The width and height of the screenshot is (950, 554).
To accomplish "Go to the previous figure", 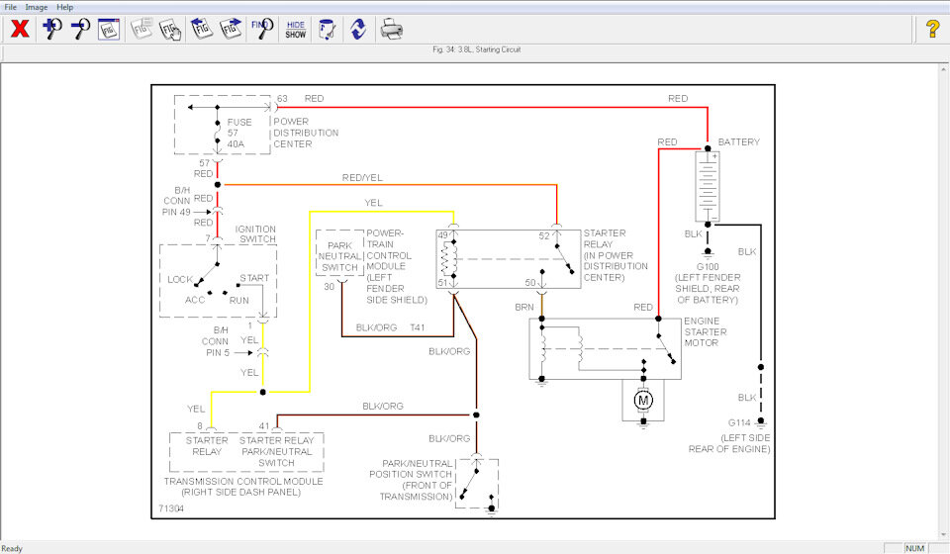I will [x=201, y=29].
